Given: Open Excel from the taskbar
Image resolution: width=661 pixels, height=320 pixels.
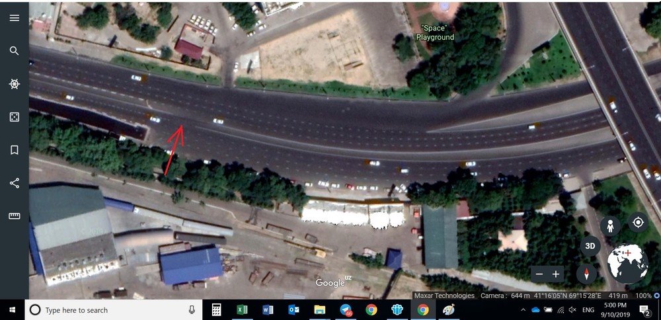Looking at the screenshot, I should (242, 310).
